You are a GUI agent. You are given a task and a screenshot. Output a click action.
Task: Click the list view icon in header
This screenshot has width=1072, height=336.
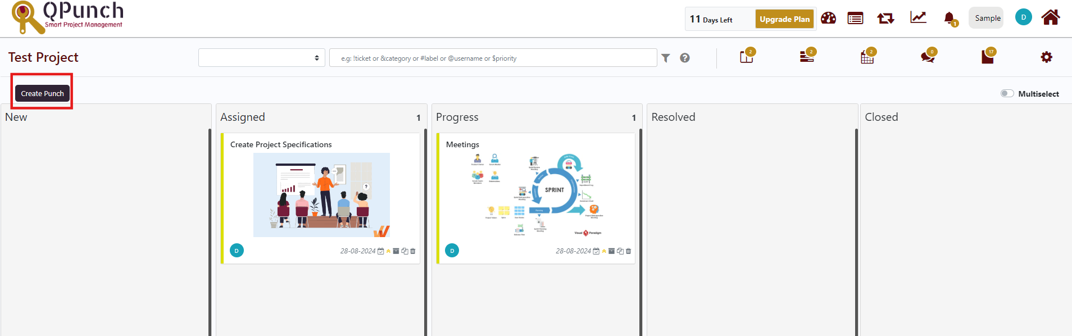click(855, 19)
